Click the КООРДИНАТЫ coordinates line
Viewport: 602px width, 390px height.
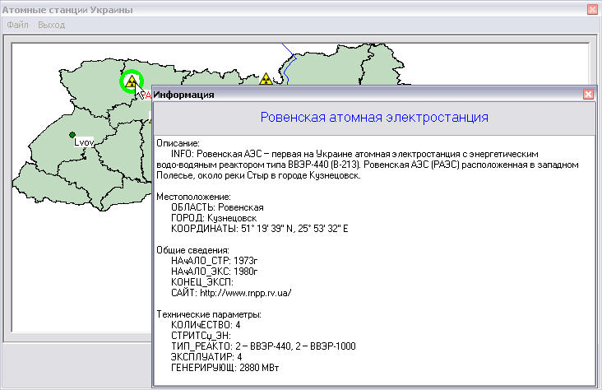tap(260, 229)
